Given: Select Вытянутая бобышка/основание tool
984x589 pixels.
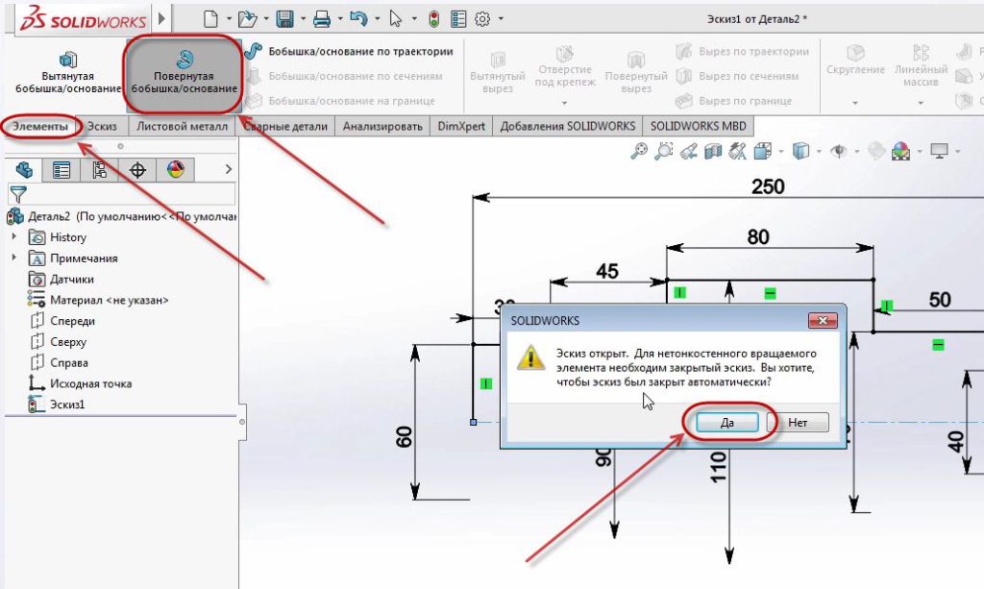Looking at the screenshot, I should click(x=68, y=72).
